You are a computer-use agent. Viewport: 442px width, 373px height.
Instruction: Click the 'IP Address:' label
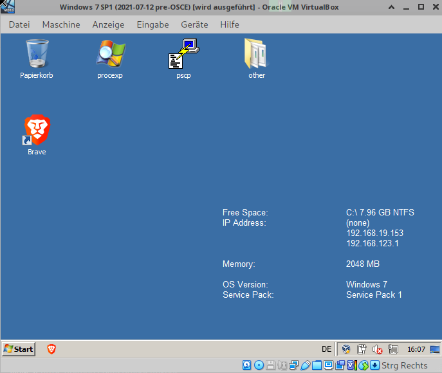pos(244,223)
